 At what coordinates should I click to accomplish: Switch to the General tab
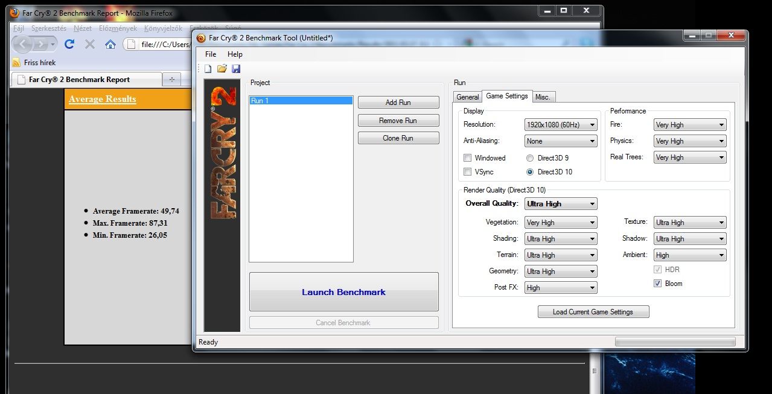coord(467,97)
